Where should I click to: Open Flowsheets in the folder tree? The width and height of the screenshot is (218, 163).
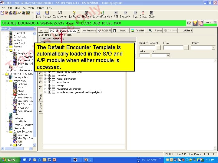[19, 128]
